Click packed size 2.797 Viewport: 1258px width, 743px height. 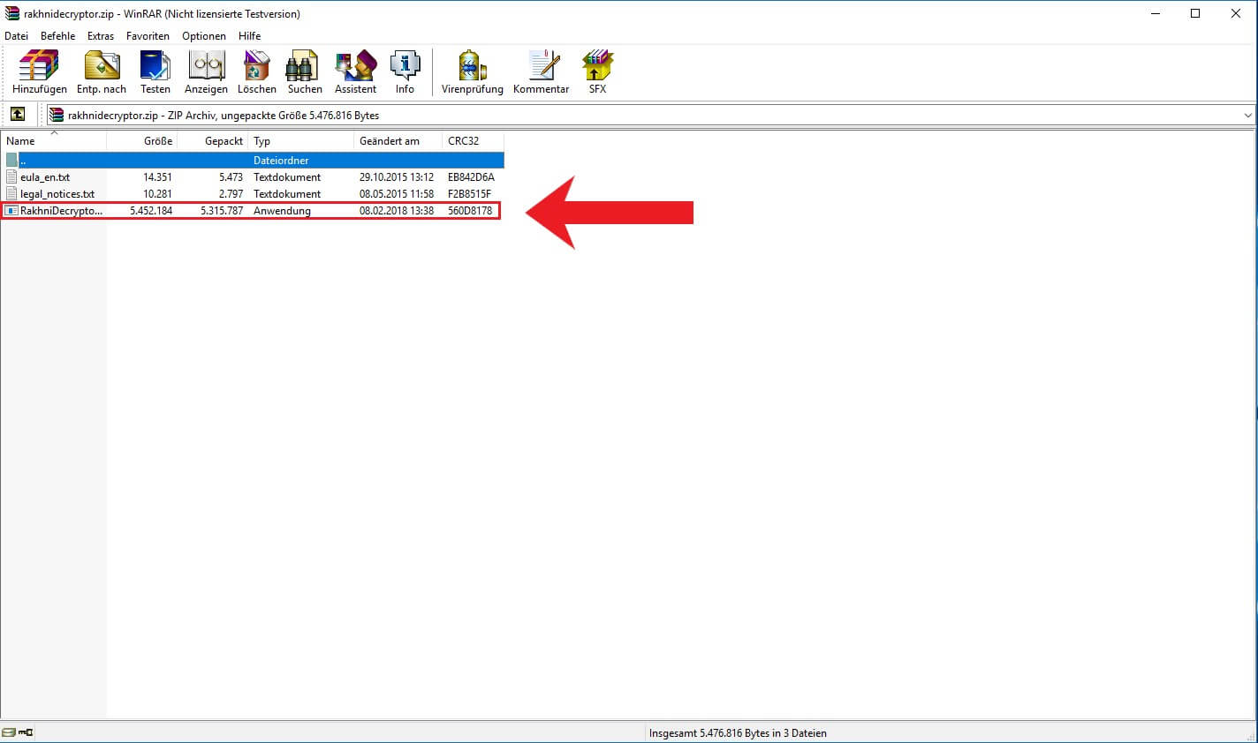point(231,194)
